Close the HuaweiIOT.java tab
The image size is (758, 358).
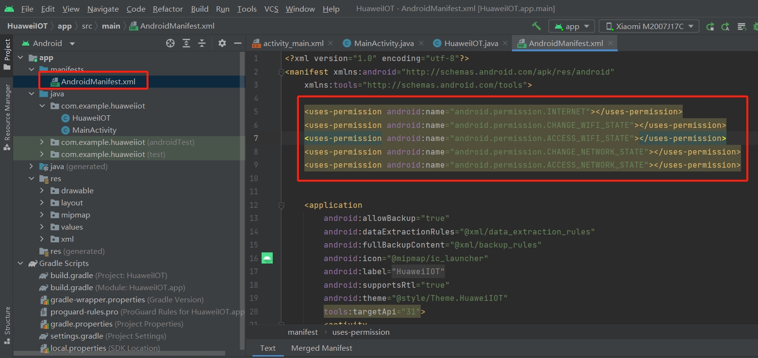(x=505, y=43)
